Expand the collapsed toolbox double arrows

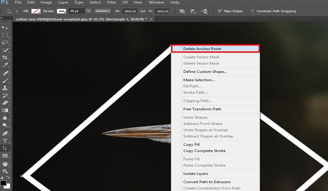(x=2, y=18)
